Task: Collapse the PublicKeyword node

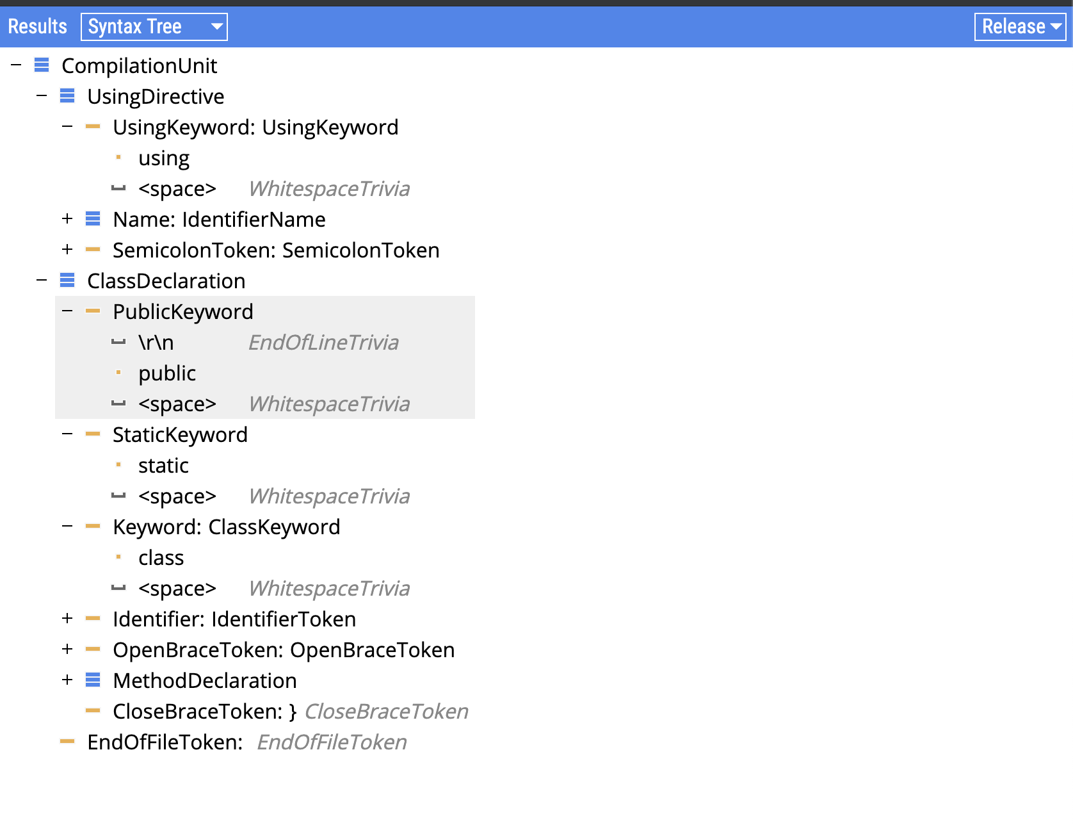Action: point(67,311)
